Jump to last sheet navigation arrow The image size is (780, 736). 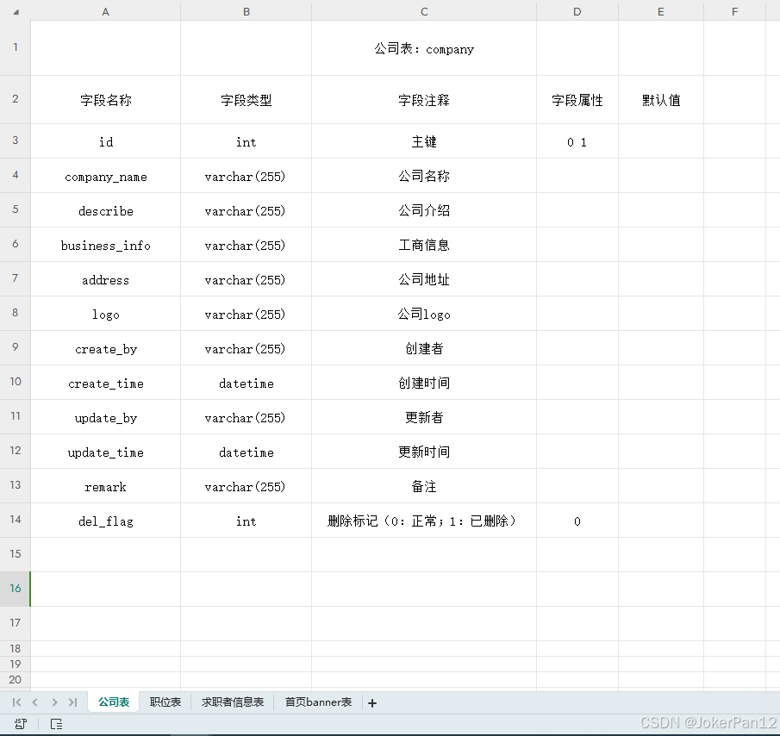pos(72,702)
